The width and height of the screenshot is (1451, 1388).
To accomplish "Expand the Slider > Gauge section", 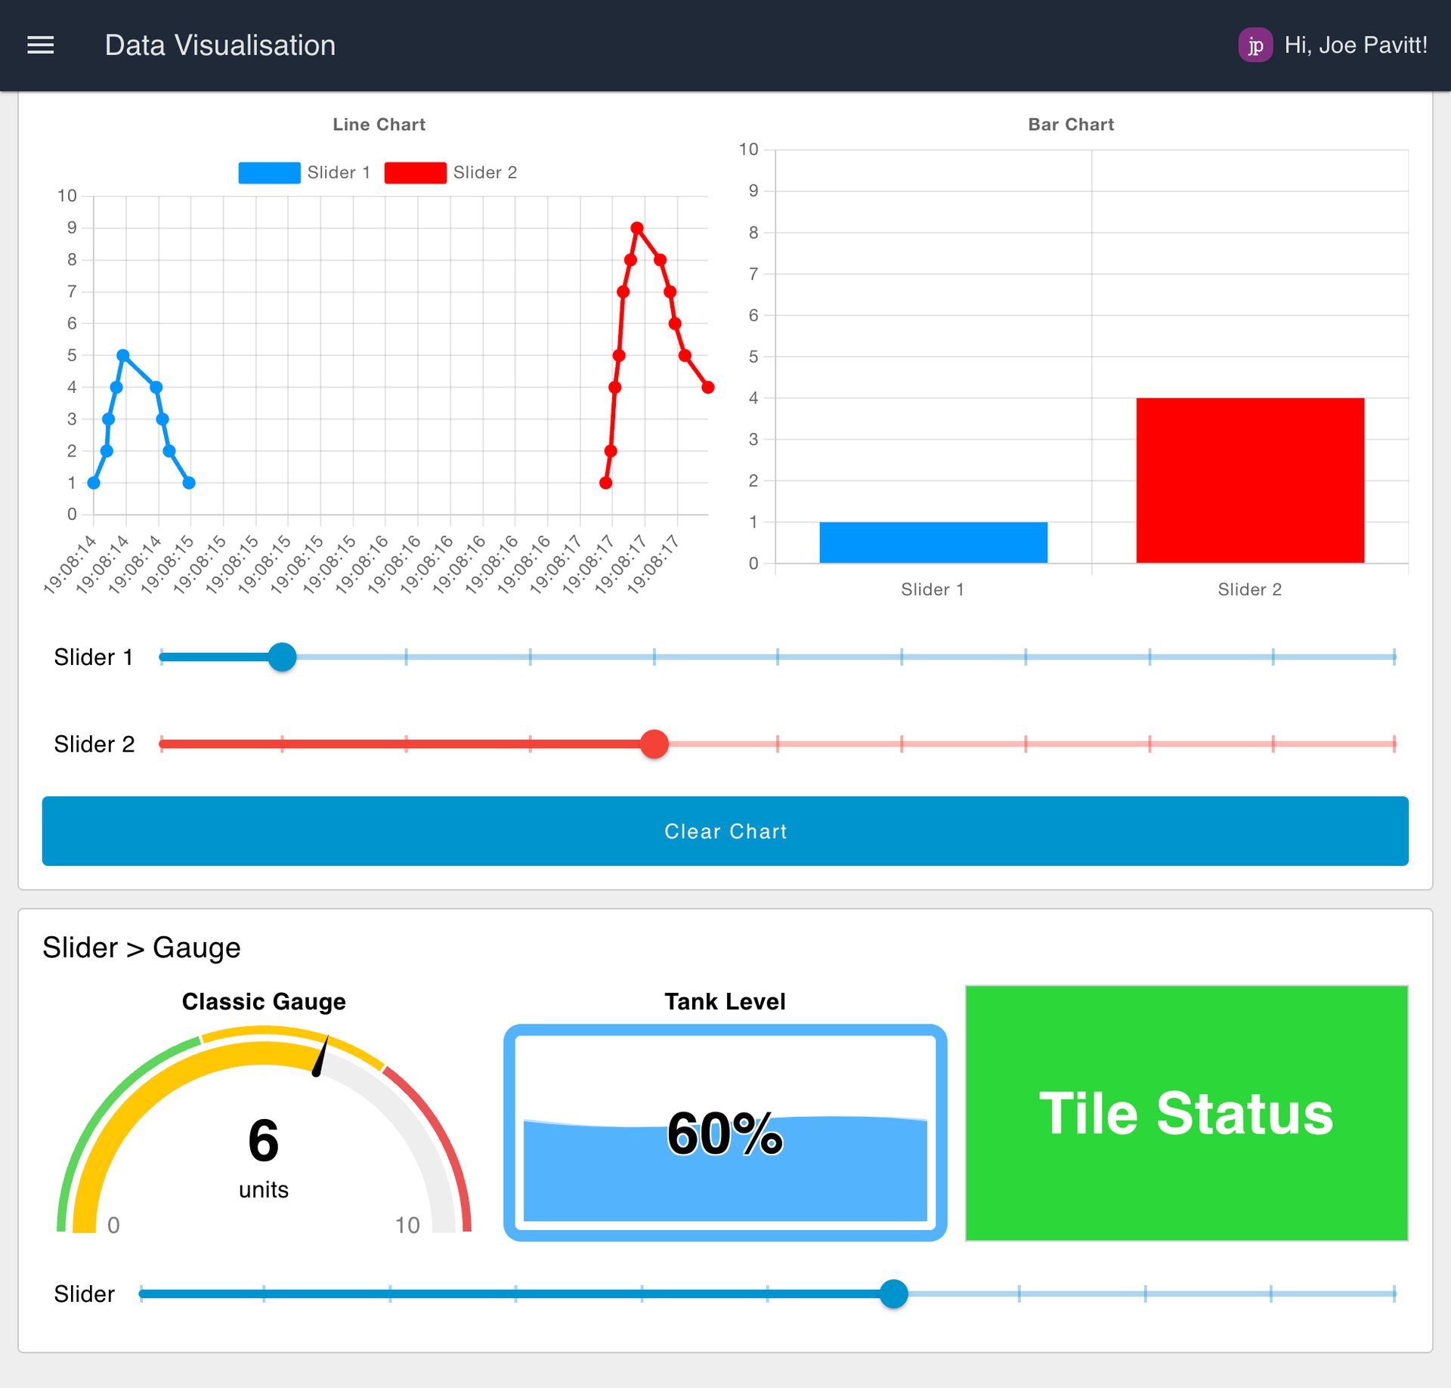I will tap(142, 947).
